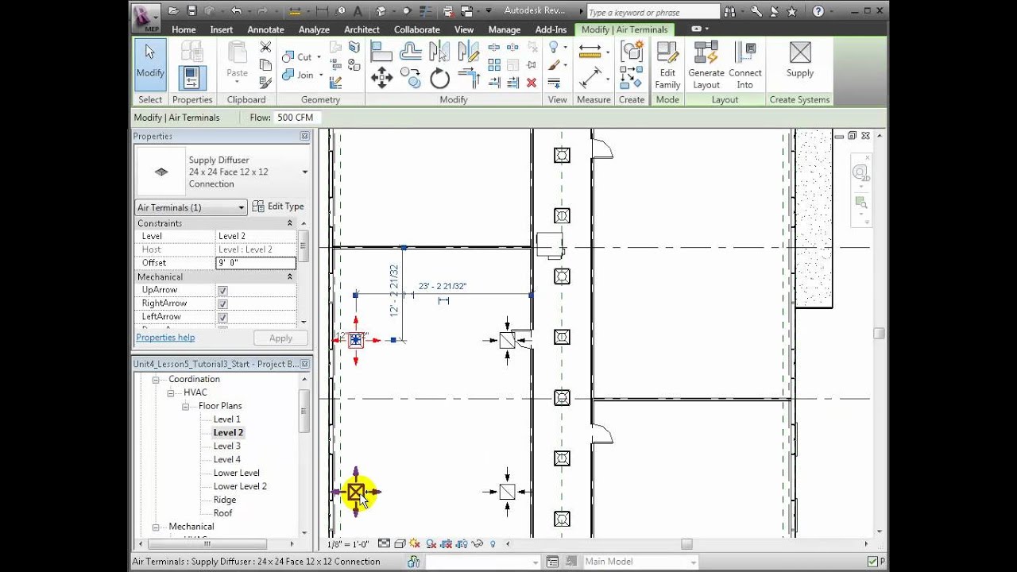Open the Supply Diffuser type selector dropdown
The image size is (1017, 572).
click(x=304, y=172)
